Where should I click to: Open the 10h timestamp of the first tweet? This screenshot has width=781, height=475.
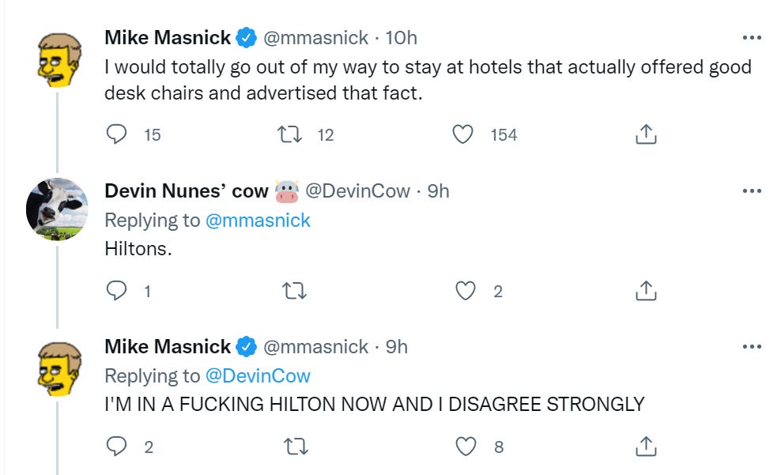coord(401,37)
